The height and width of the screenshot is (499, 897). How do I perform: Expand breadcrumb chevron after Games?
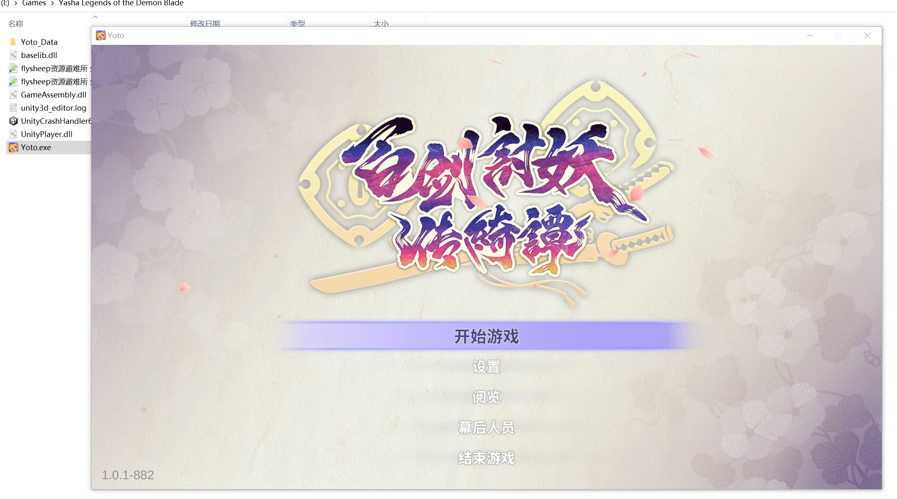click(52, 3)
